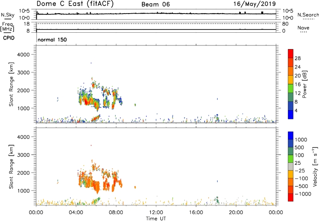Viewport: 319px width, 221px height.
Task: Click the blue top segment of velocity color bar
Action: pyautogui.click(x=291, y=136)
